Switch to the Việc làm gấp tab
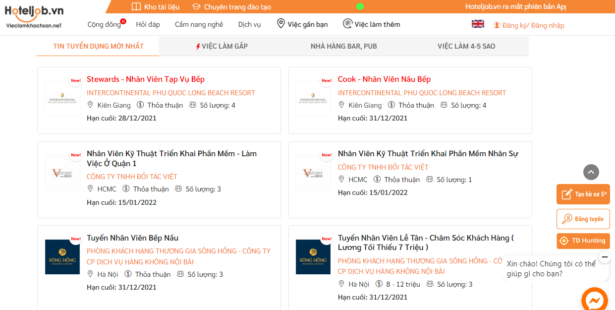This screenshot has height=310, width=615. tap(222, 46)
